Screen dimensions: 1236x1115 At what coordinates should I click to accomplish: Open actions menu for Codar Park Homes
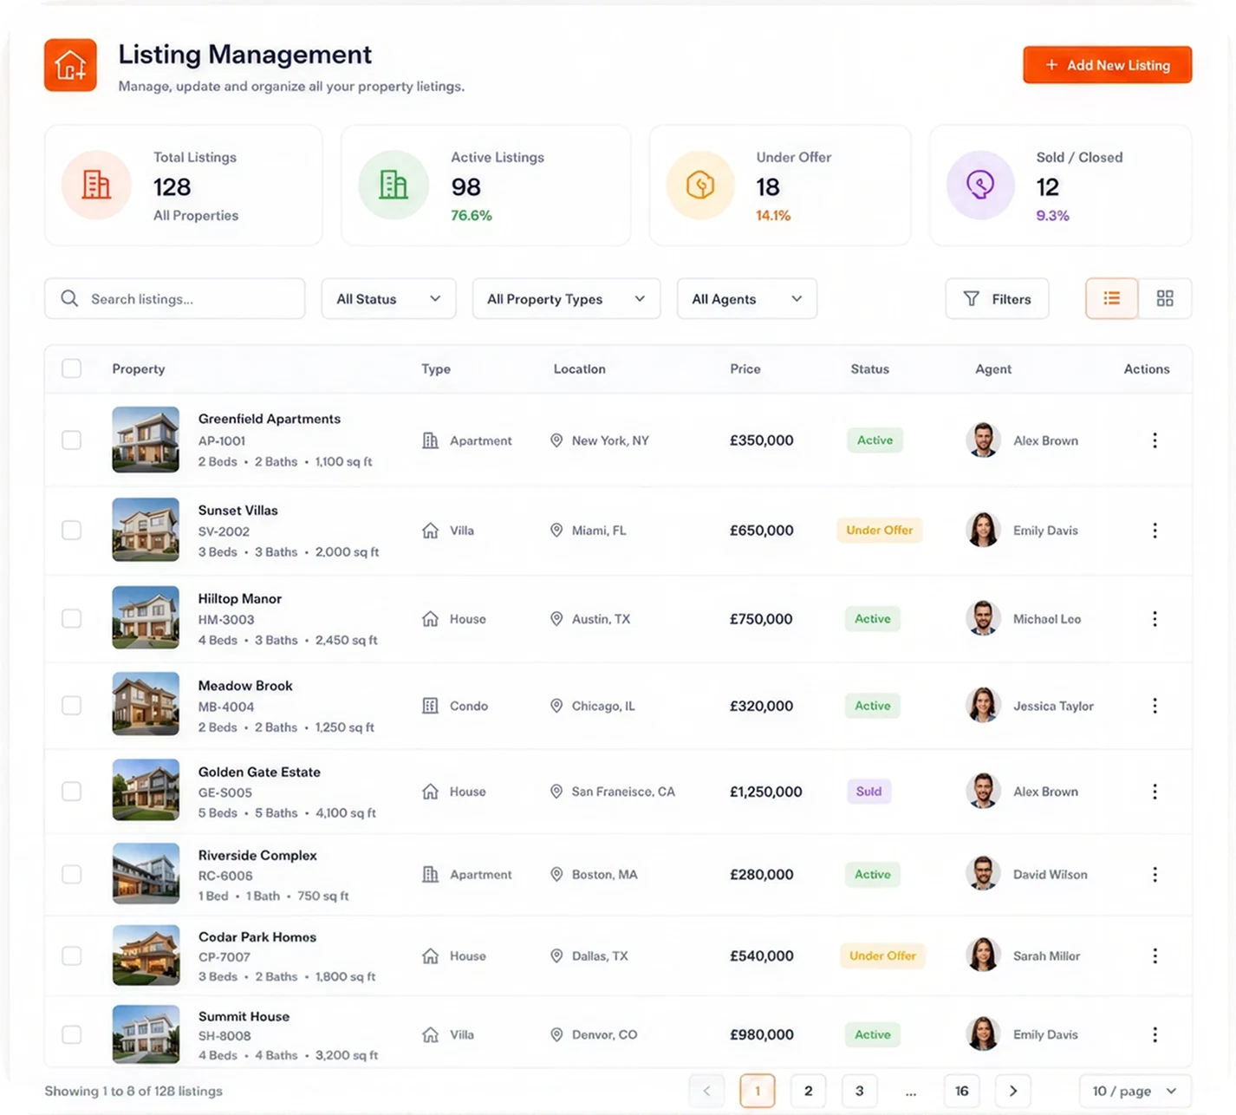(1155, 956)
